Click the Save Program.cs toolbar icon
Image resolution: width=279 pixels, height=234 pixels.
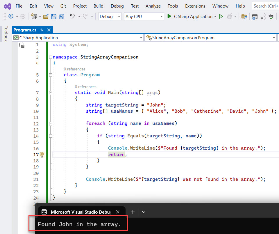pos(54,17)
